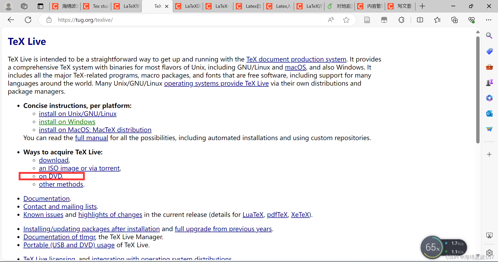The width and height of the screenshot is (498, 262).
Task: Open full upgrade from previous years link
Action: coord(223,229)
